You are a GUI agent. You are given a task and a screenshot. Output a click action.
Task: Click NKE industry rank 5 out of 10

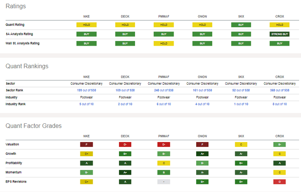coord(87,104)
